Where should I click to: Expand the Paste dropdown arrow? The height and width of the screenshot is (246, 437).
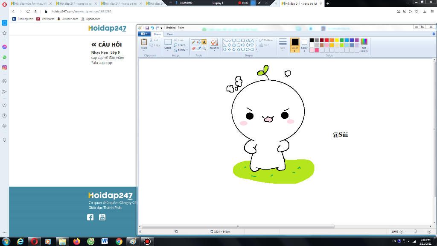coord(144,50)
